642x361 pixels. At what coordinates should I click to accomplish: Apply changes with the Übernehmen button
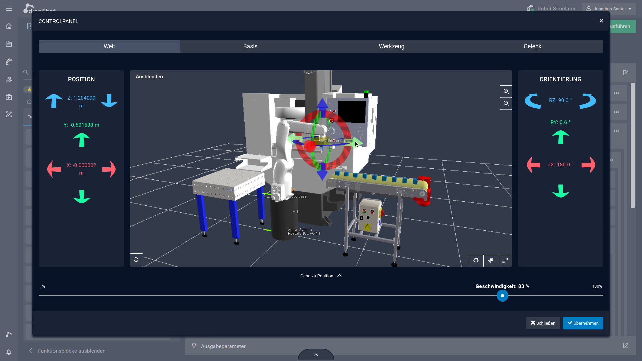click(x=583, y=323)
